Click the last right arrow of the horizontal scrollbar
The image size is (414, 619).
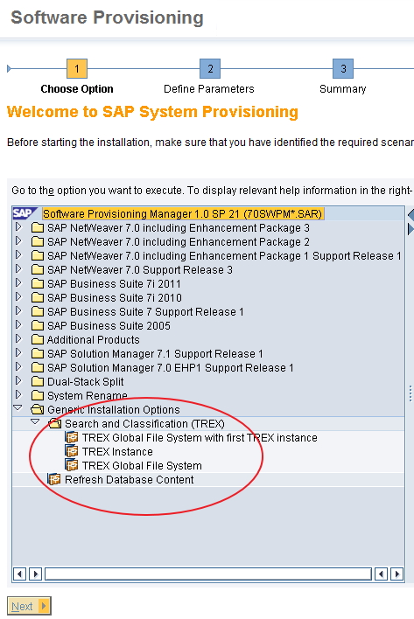(396, 574)
